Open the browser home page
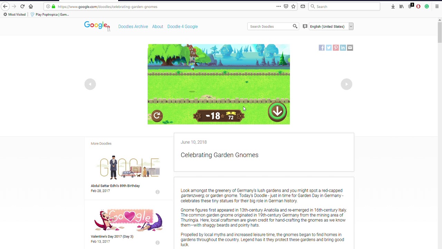This screenshot has height=249, width=442. 31,7
